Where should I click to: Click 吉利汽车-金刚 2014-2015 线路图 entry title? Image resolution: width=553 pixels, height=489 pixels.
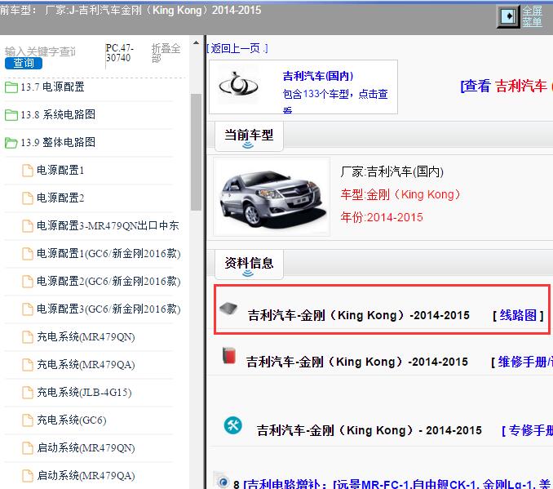coord(358,315)
